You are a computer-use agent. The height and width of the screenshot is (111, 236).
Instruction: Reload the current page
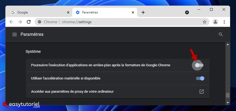29,22
